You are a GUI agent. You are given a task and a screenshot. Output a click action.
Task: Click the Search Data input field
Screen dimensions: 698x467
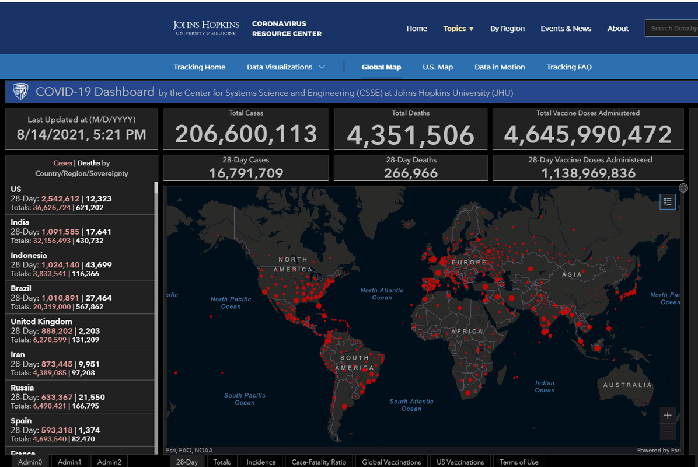pos(671,29)
